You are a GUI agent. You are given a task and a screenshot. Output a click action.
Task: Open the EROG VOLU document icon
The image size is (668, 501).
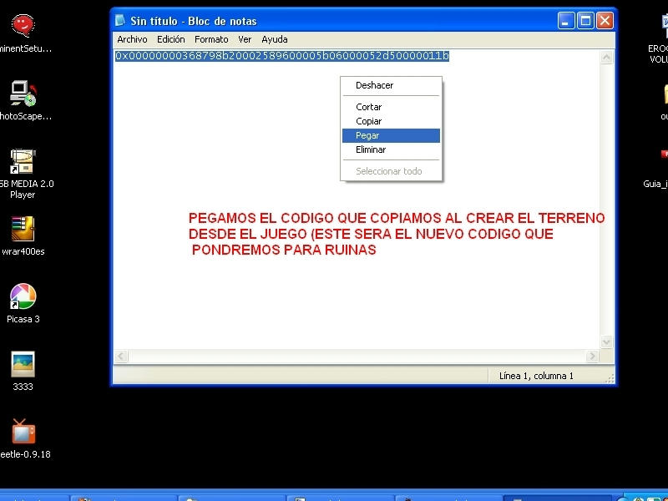pos(663,21)
